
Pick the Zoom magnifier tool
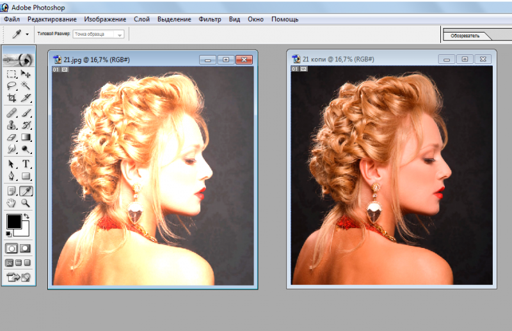tap(26, 203)
